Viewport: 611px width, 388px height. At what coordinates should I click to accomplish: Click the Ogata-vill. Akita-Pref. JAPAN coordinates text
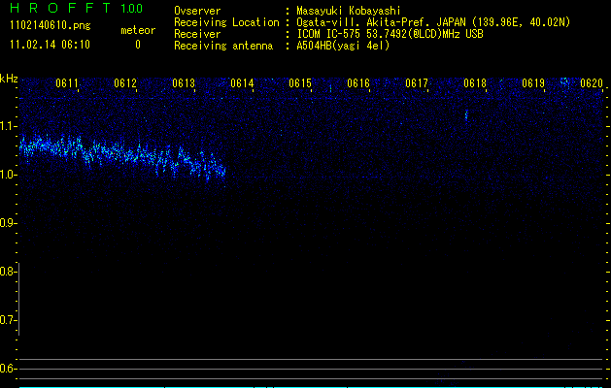(x=433, y=22)
